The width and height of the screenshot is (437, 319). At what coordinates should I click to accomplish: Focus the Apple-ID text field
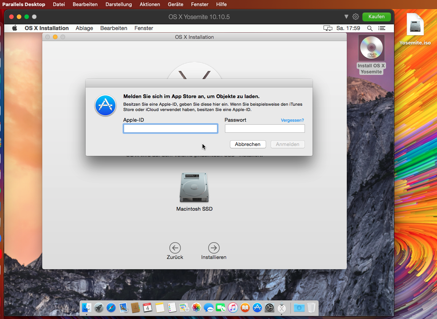point(170,129)
